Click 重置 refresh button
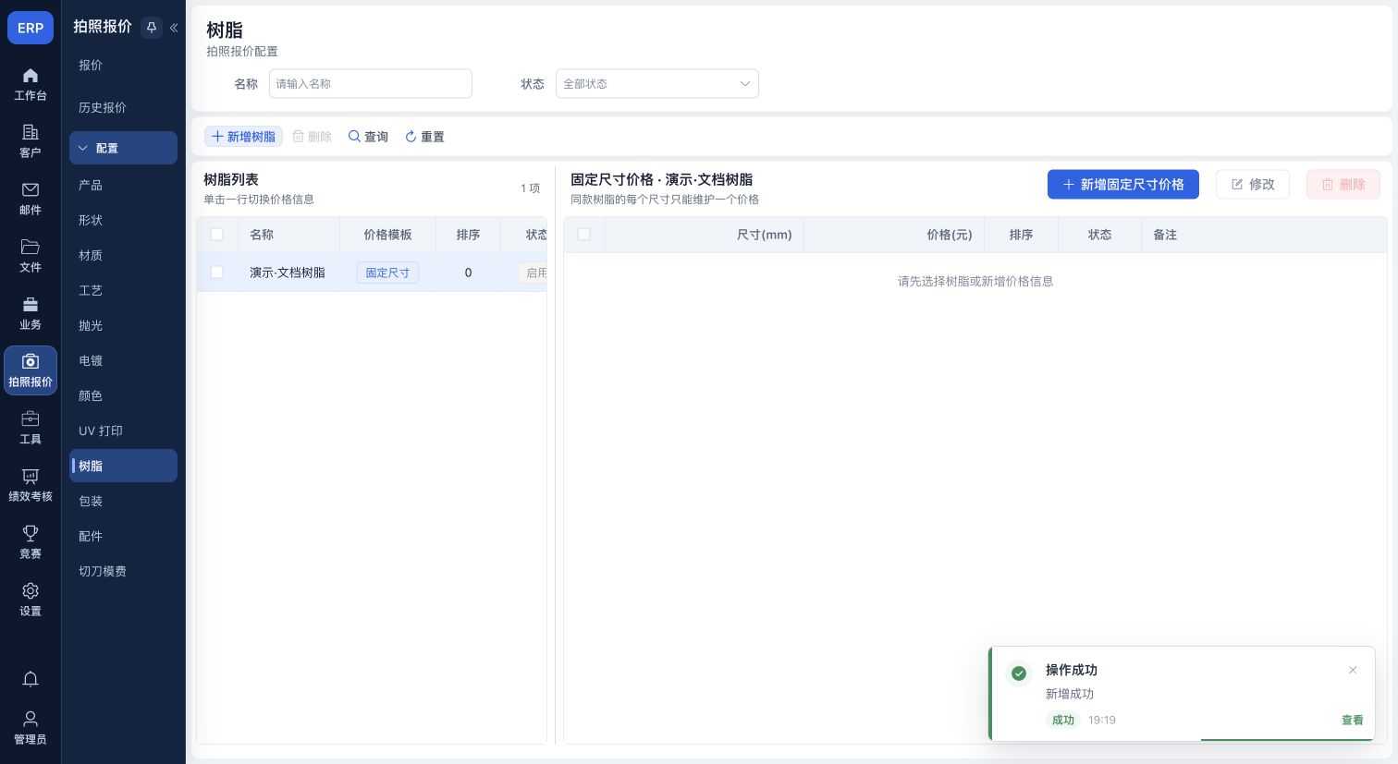The image size is (1398, 764). tap(424, 137)
